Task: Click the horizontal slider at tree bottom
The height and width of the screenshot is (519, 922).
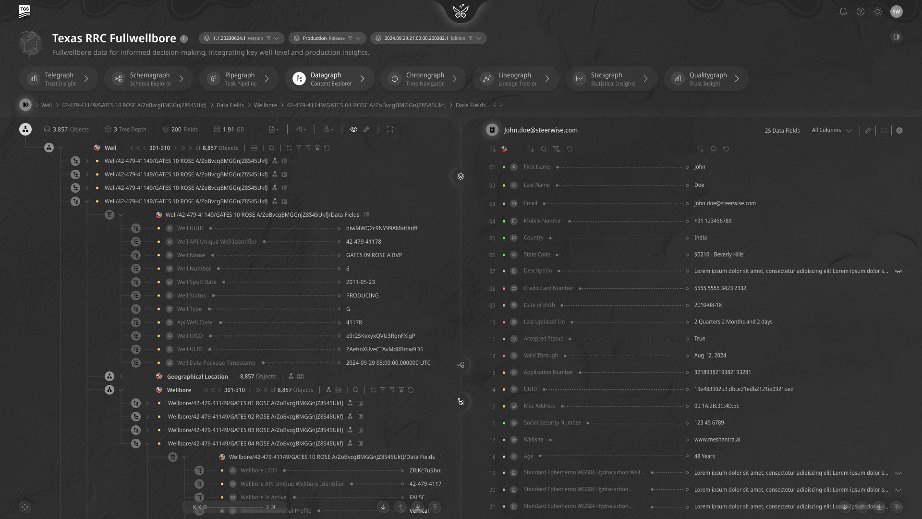Action: coord(234,507)
